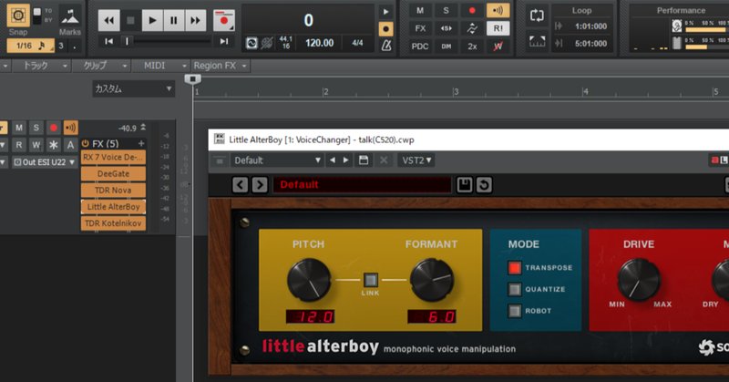The height and width of the screenshot is (382, 729).
Task: Toggle the 2x upsampling button
Action: coord(472,46)
